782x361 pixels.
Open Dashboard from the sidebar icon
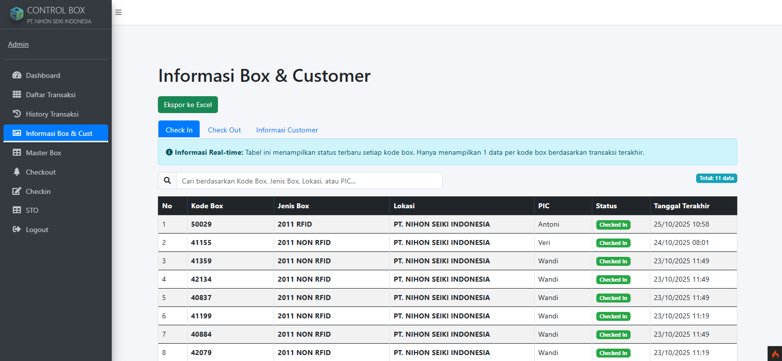click(17, 75)
